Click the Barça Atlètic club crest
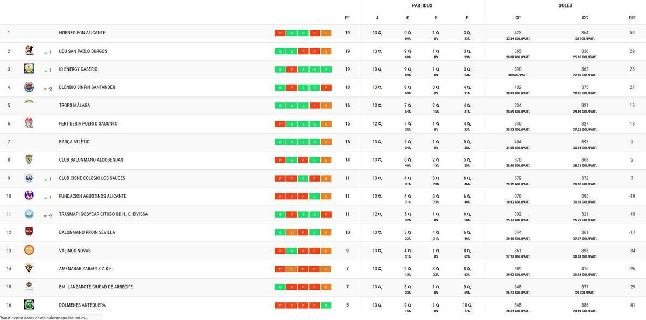The height and width of the screenshot is (320, 646). pyautogui.click(x=28, y=141)
